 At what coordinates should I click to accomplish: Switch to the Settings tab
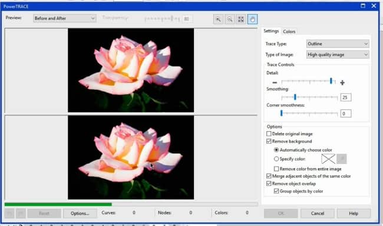(271, 31)
